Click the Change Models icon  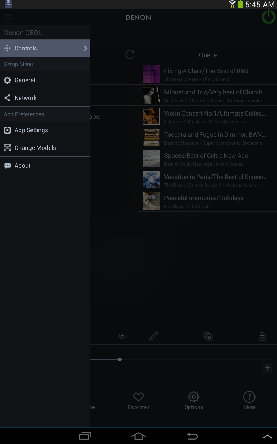point(7,148)
